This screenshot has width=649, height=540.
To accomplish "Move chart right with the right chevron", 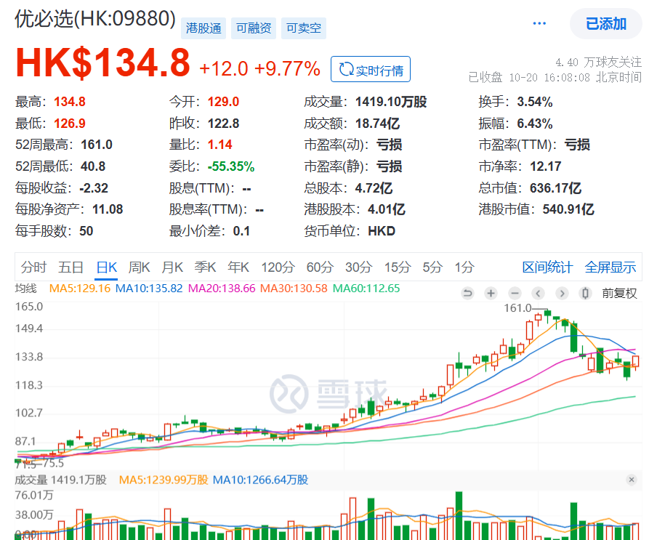I will (562, 294).
